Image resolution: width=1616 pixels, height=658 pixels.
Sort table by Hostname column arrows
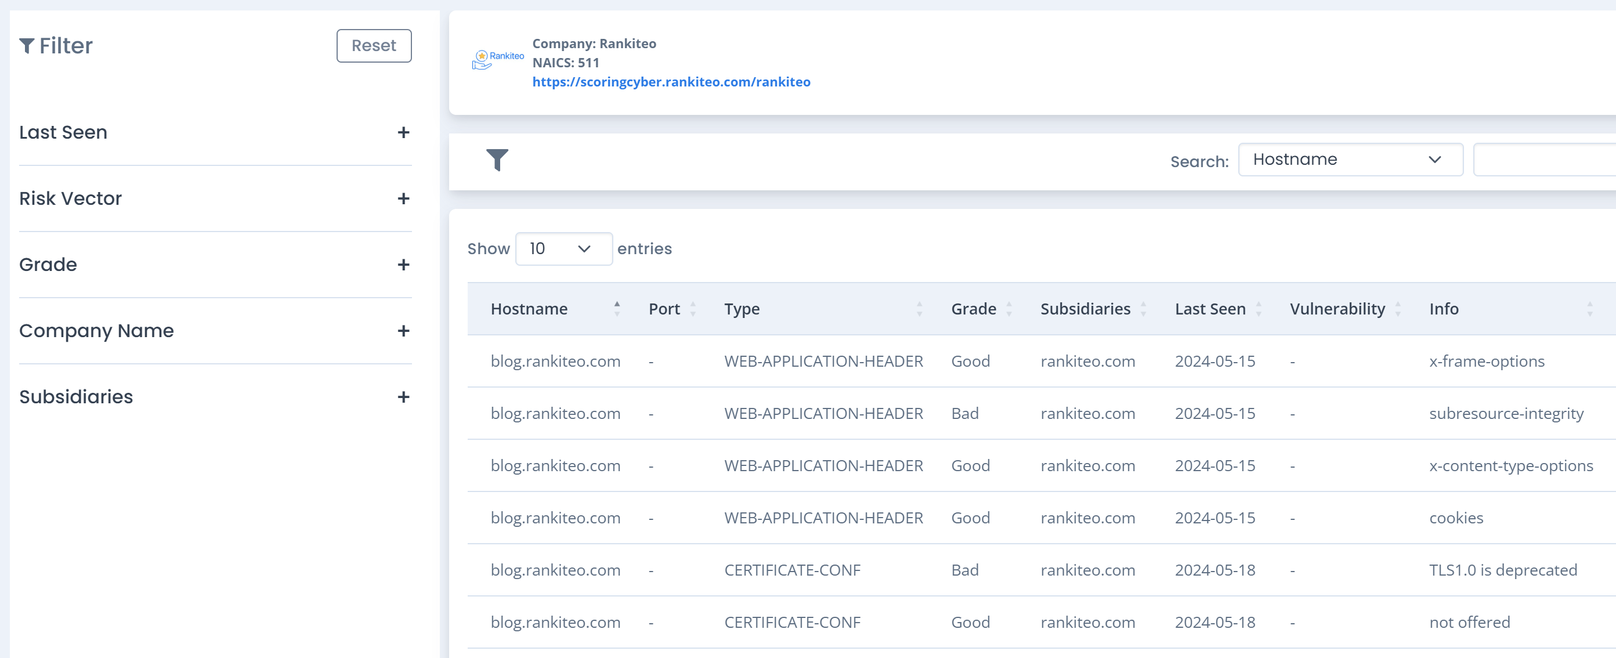[617, 309]
